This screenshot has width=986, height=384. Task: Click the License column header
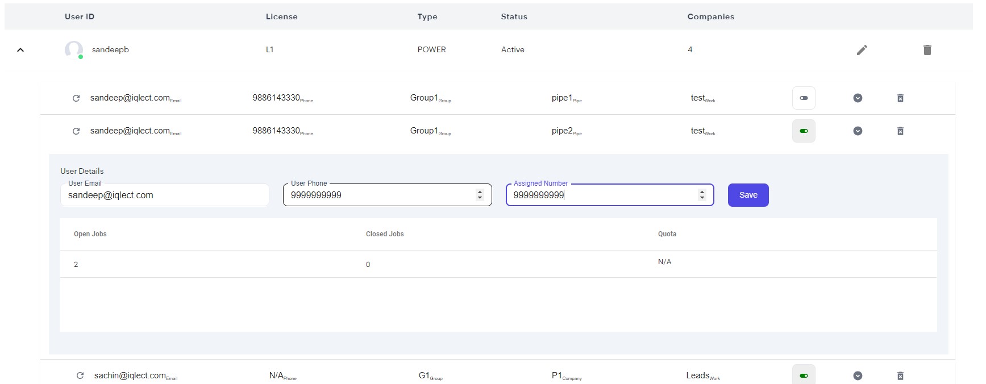point(281,16)
